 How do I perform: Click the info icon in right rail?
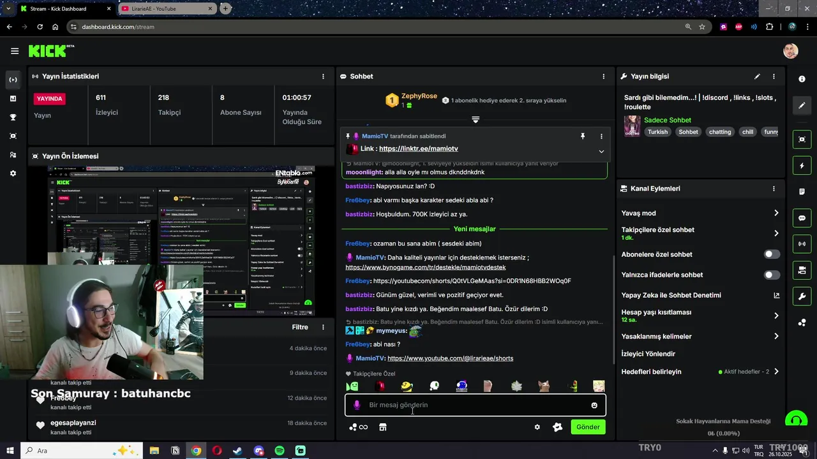(802, 78)
